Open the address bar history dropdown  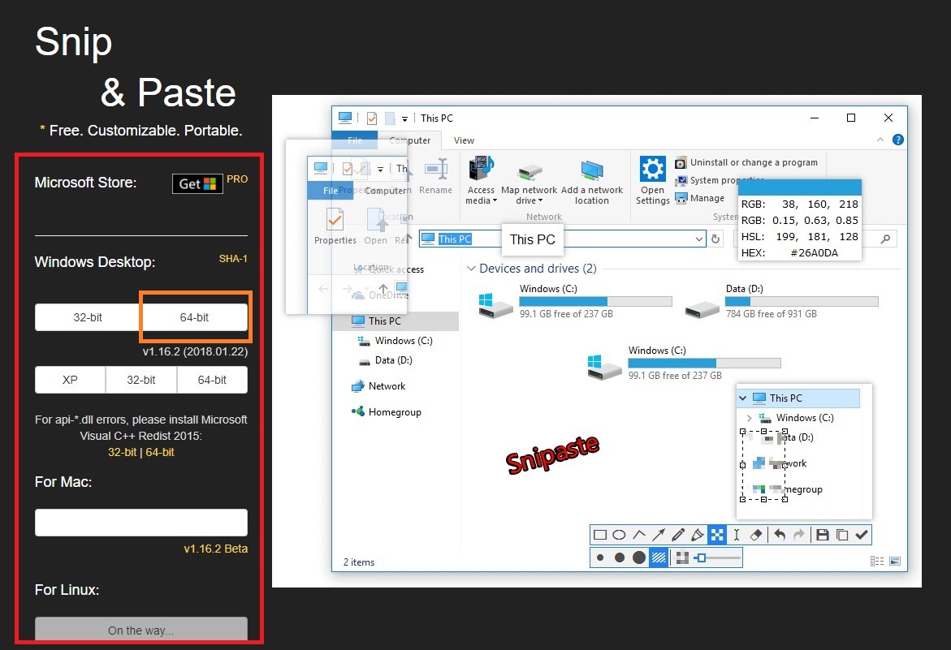[698, 239]
